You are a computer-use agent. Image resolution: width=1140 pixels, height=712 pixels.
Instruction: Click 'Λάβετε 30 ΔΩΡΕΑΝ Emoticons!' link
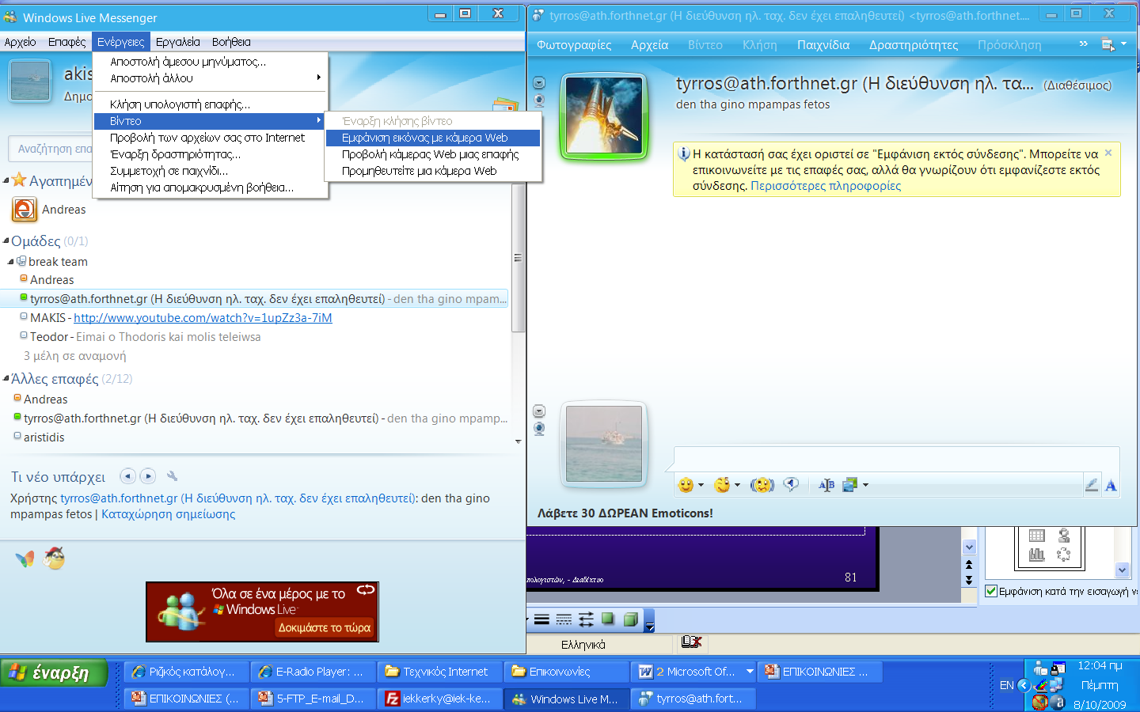pyautogui.click(x=625, y=513)
